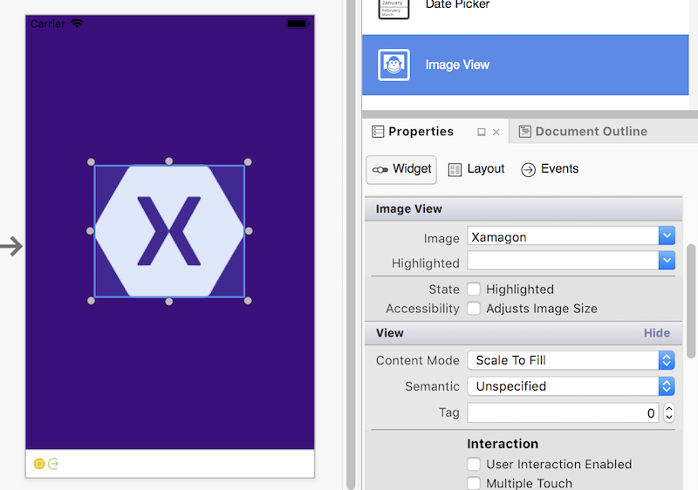The image size is (698, 490).
Task: Open the Semantic Unspecified dropdown
Action: pos(571,386)
